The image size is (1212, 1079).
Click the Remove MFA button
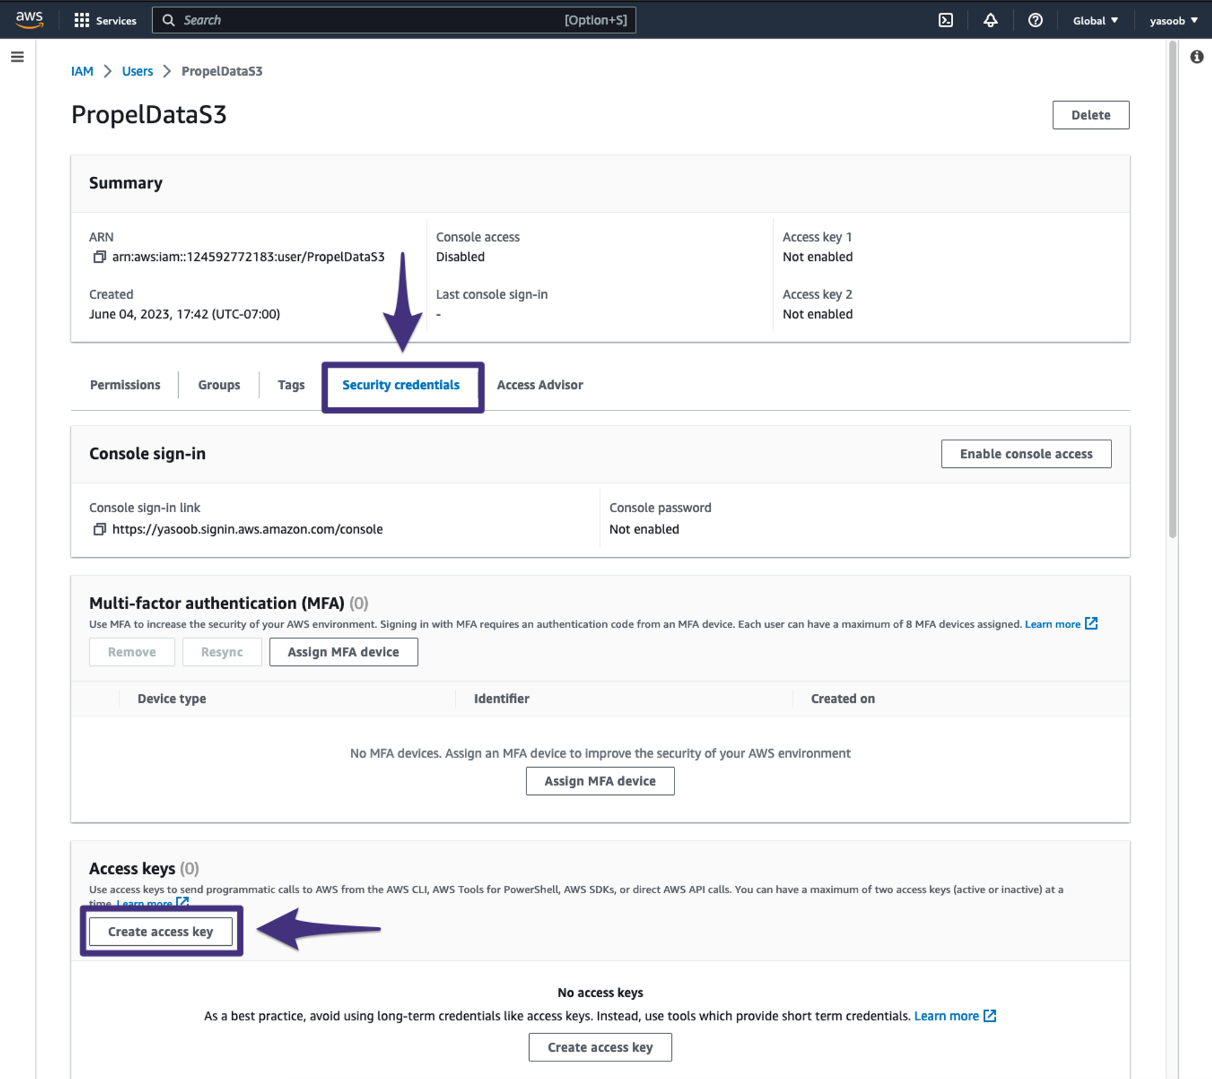pyautogui.click(x=132, y=652)
